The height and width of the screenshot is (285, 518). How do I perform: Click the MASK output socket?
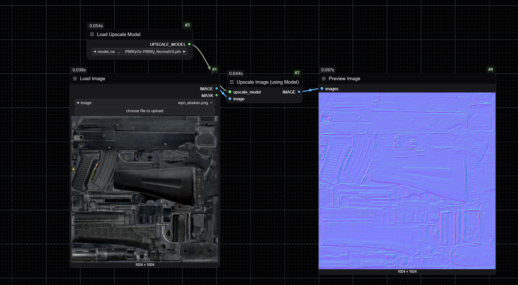(x=217, y=96)
